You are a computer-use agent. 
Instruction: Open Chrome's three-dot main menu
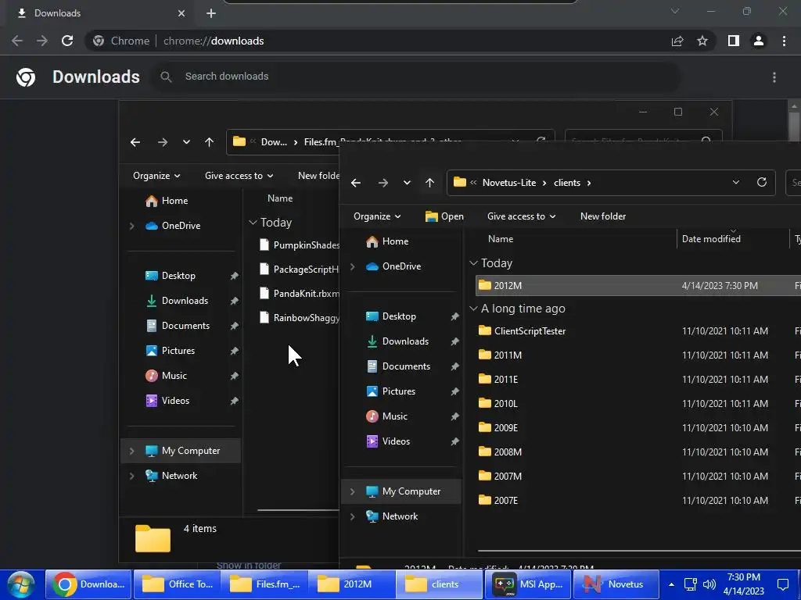784,41
